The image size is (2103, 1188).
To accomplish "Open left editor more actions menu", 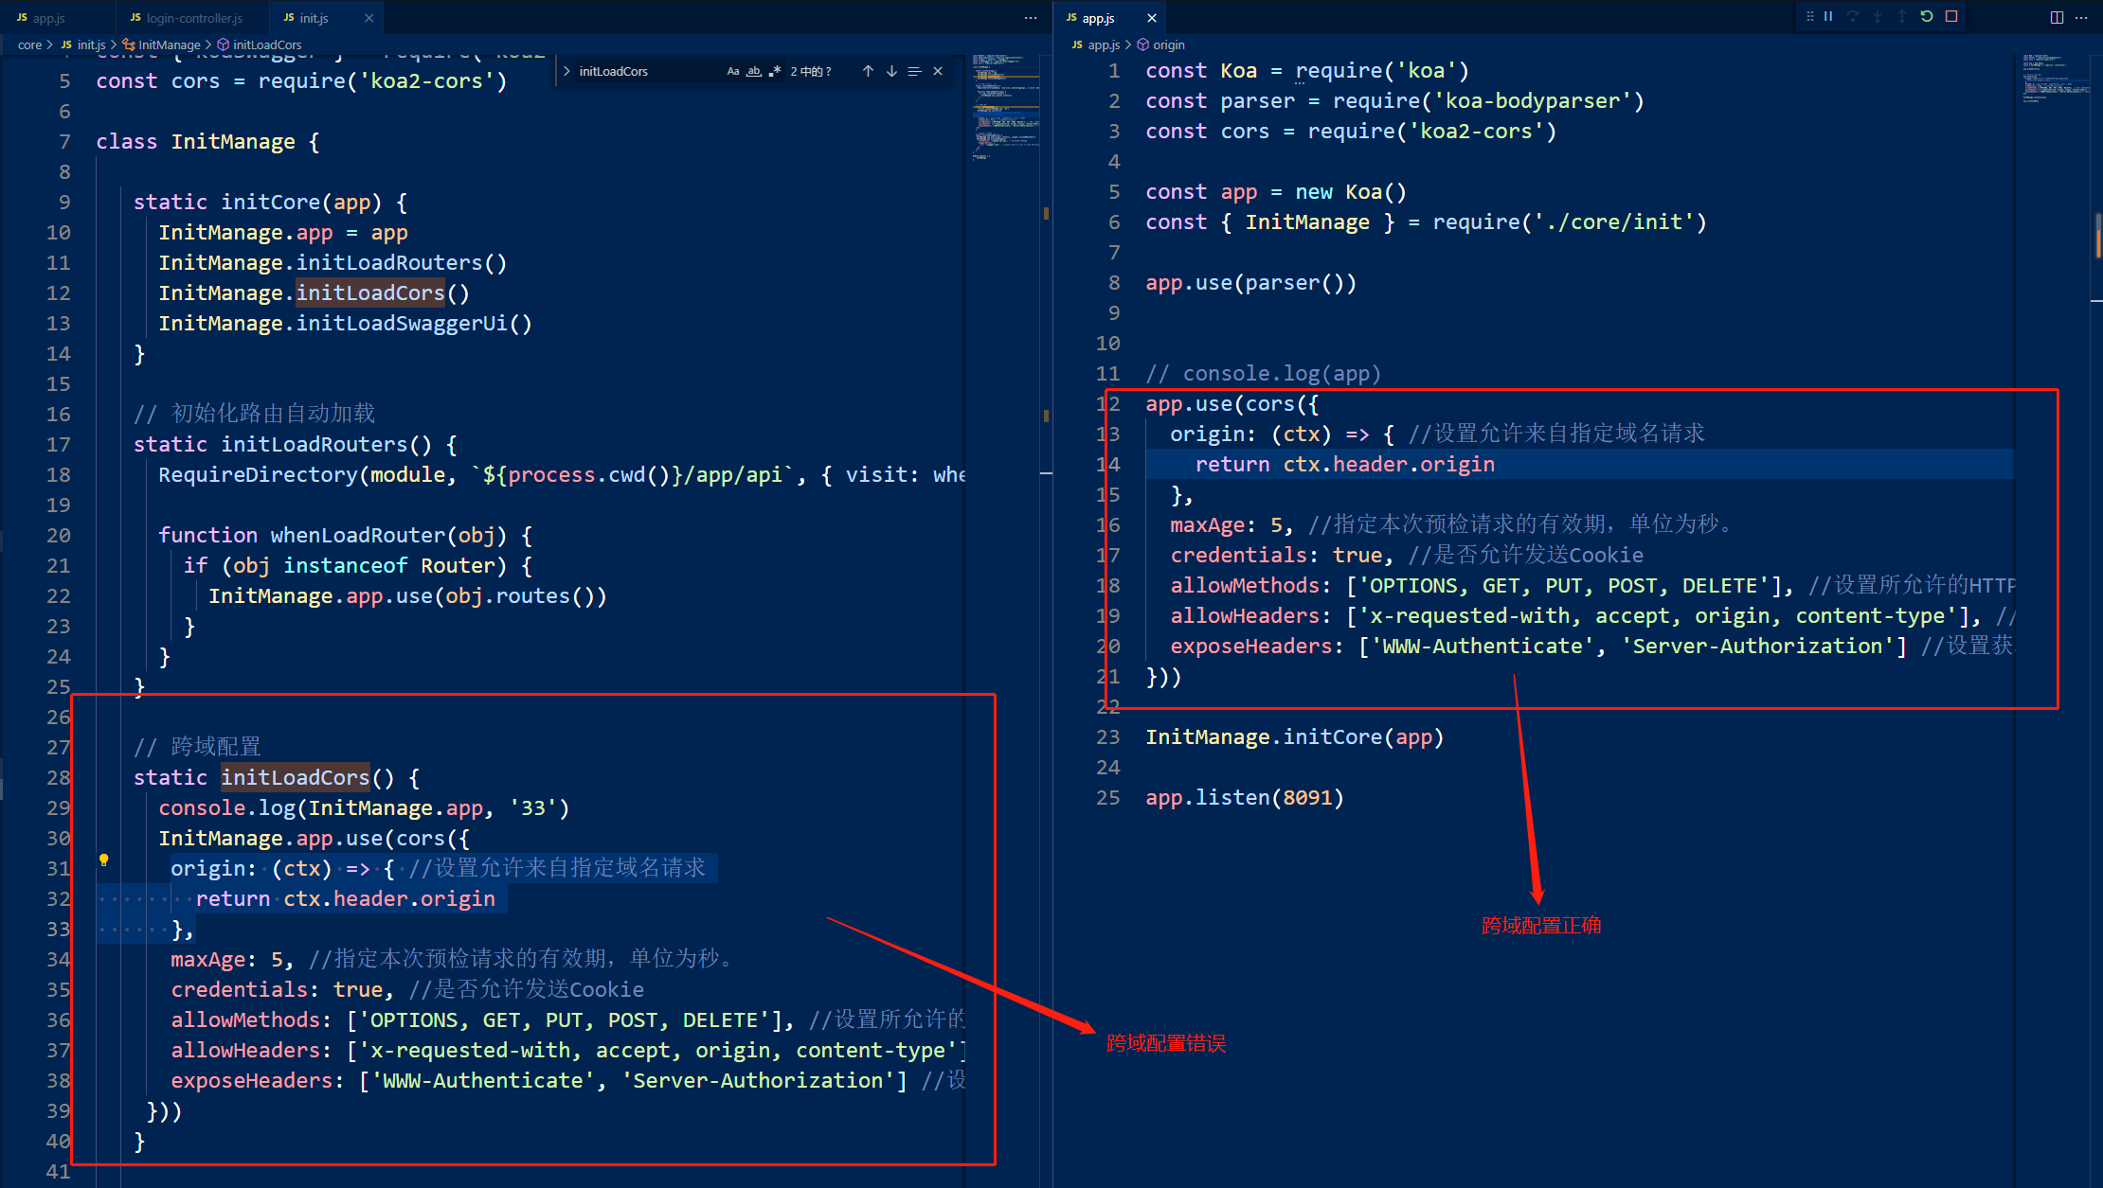I will [1031, 18].
